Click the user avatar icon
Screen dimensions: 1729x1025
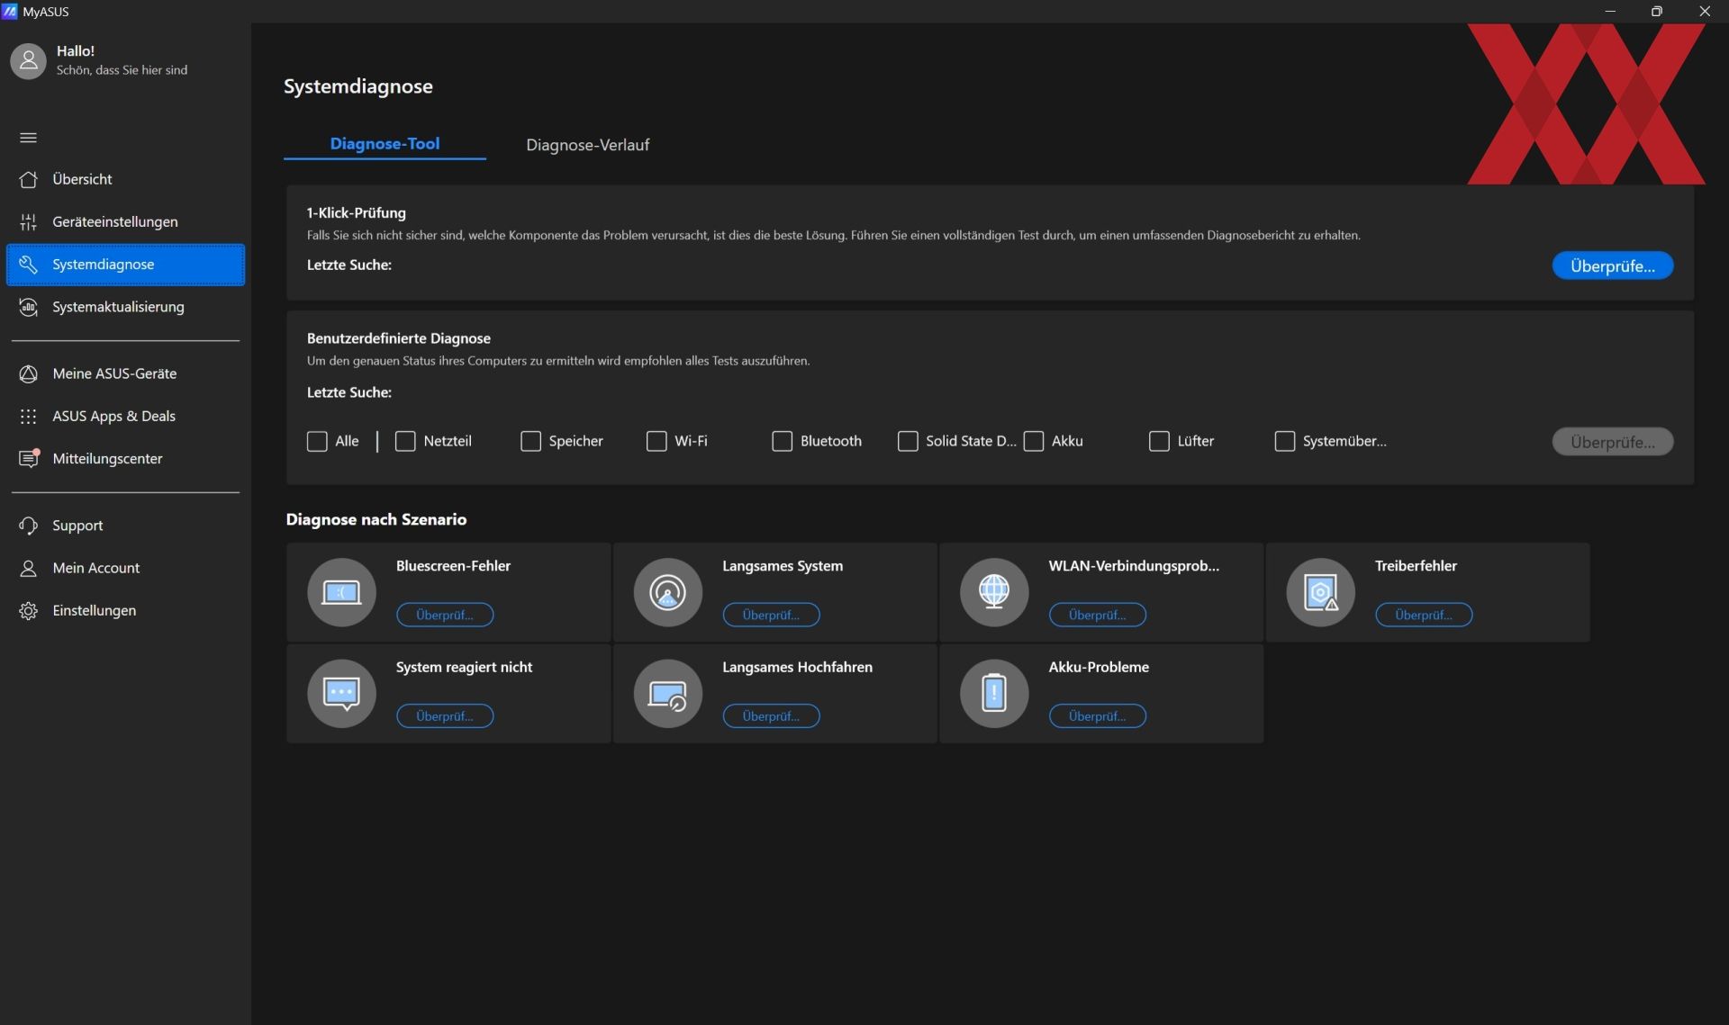coord(28,60)
